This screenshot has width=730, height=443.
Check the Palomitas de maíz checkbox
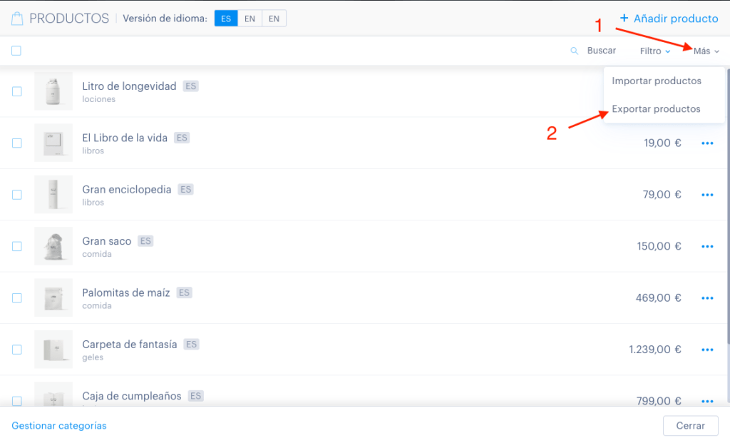17,298
